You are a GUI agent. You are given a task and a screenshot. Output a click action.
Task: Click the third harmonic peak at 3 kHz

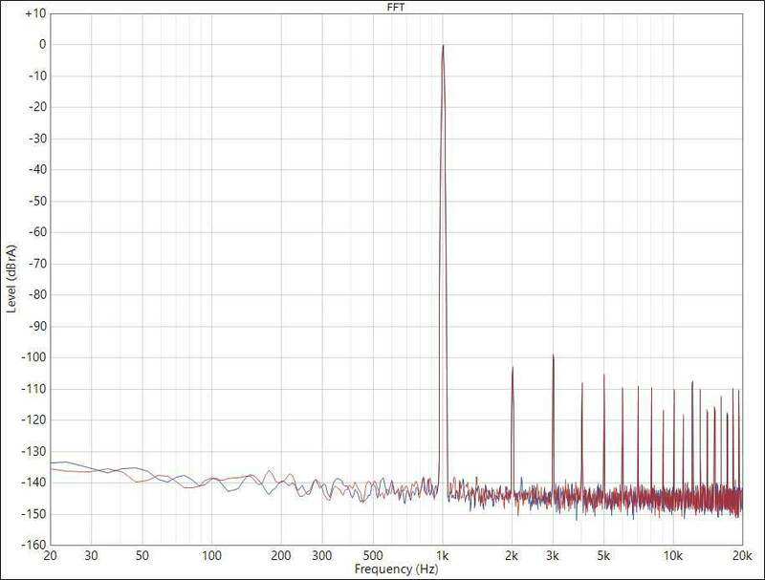553,355
